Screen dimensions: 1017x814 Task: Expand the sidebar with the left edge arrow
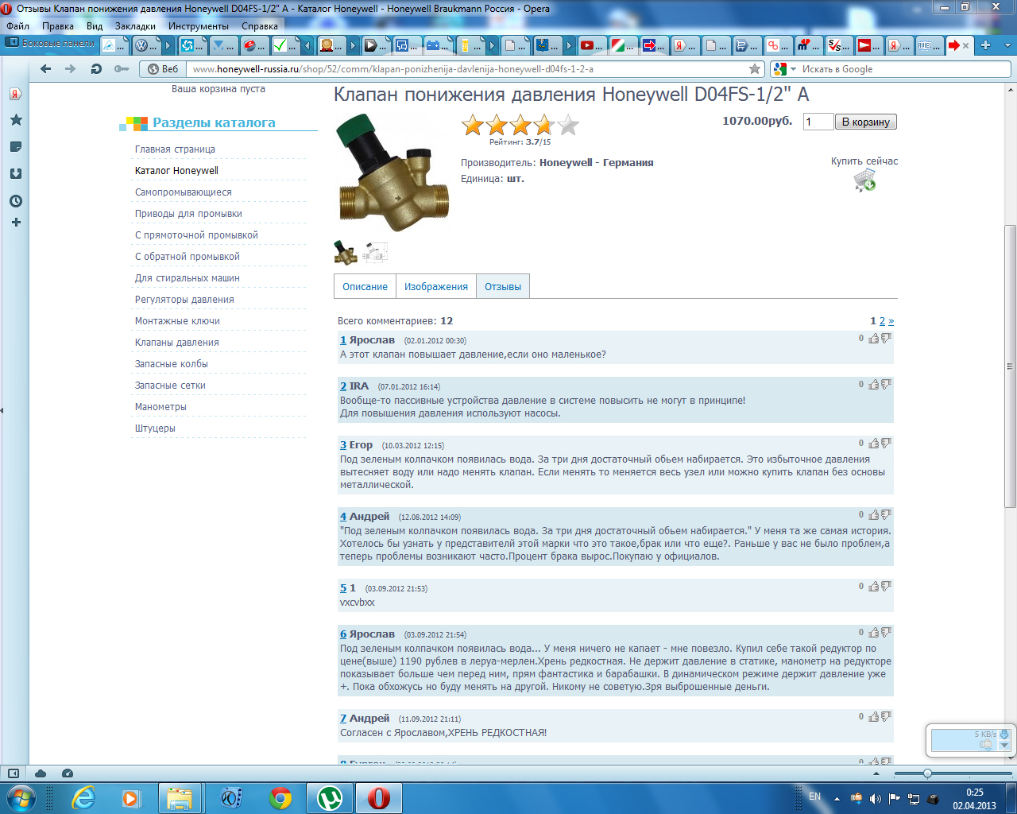point(2,410)
